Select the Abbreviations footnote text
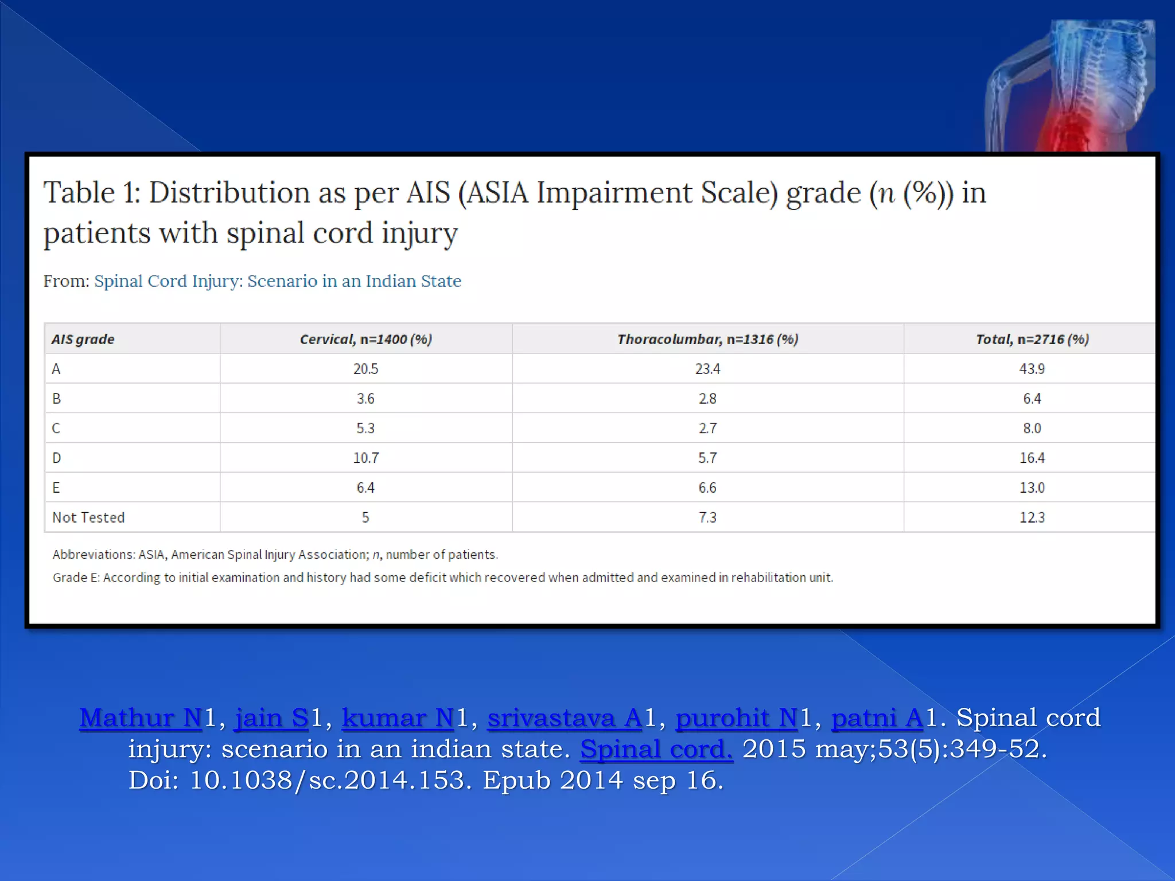This screenshot has height=881, width=1175. click(275, 555)
